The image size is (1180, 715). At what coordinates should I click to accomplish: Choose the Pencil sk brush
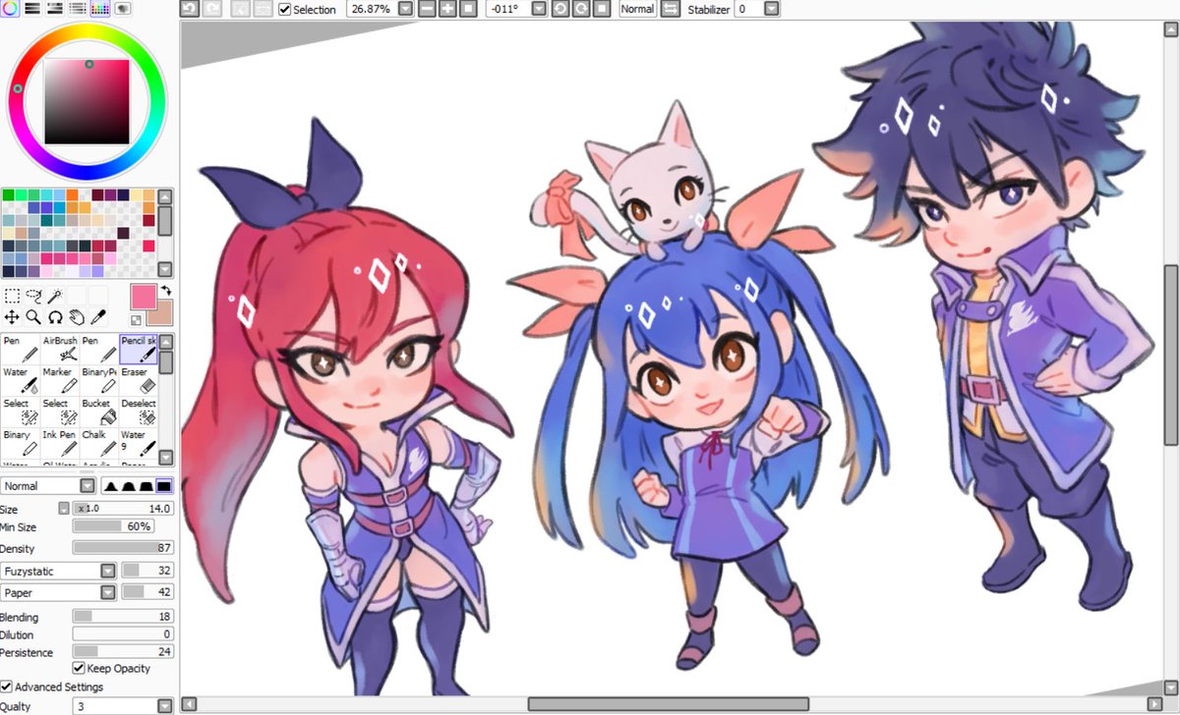[x=139, y=349]
